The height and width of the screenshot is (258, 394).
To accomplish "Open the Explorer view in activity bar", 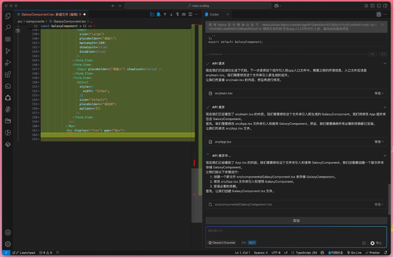I will pyautogui.click(x=8, y=16).
